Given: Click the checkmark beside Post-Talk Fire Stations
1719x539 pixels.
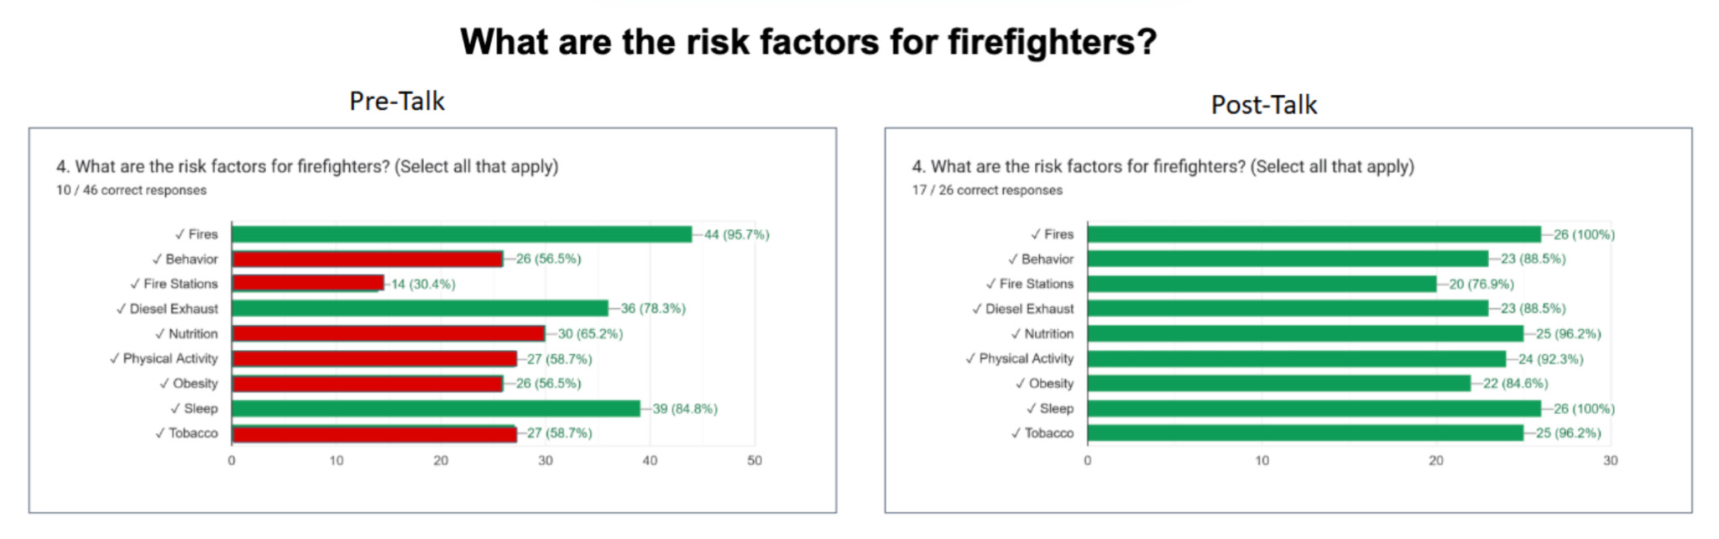Looking at the screenshot, I should tap(990, 284).
